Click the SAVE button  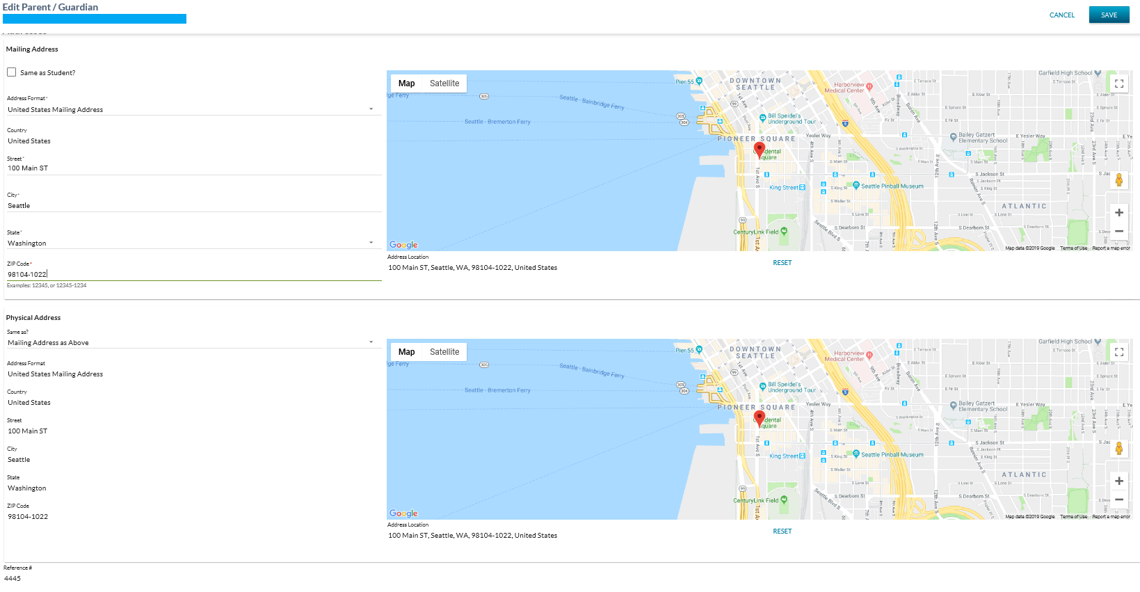tap(1109, 15)
